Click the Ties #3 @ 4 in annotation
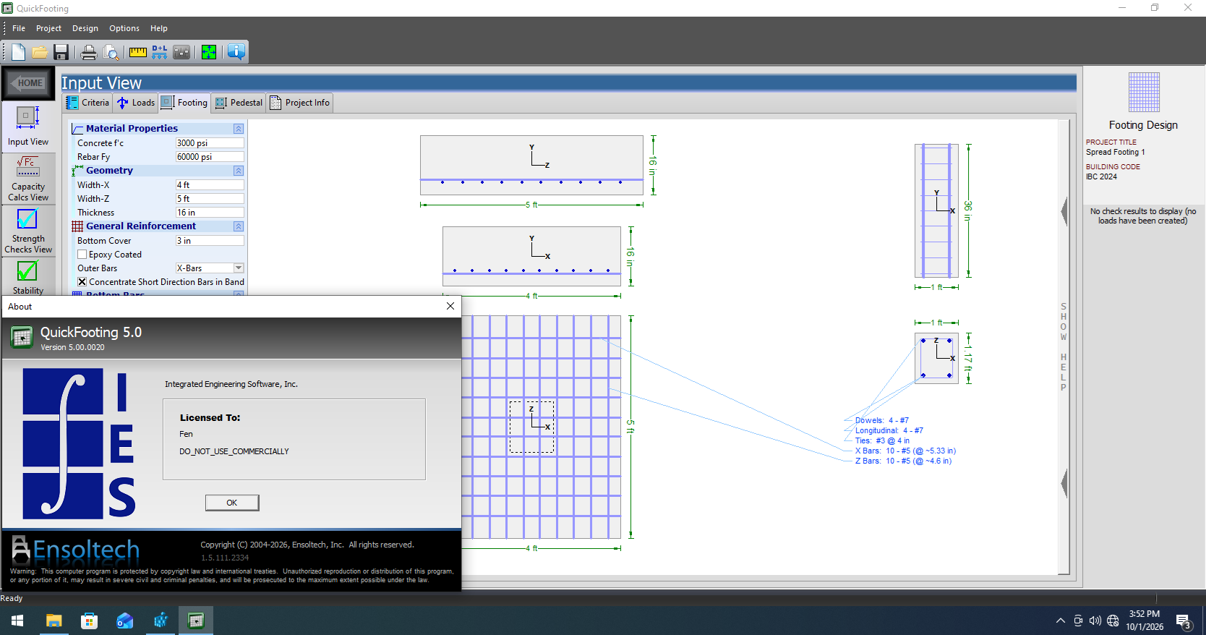1206x635 pixels. pos(882,440)
